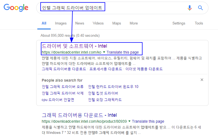Click Translate this page for first result

[x=123, y=52]
